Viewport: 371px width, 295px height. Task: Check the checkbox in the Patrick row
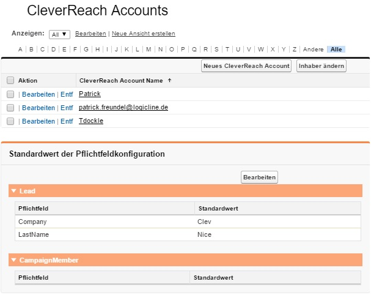point(10,94)
